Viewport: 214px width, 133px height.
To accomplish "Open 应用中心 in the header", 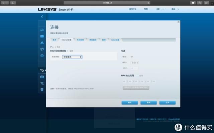I will pyautogui.click(x=133, y=9).
